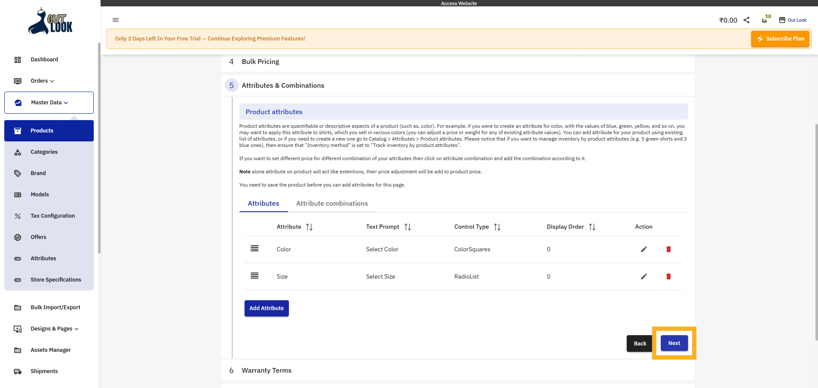Expand the Warranty Terms section
The width and height of the screenshot is (818, 388).
266,371
